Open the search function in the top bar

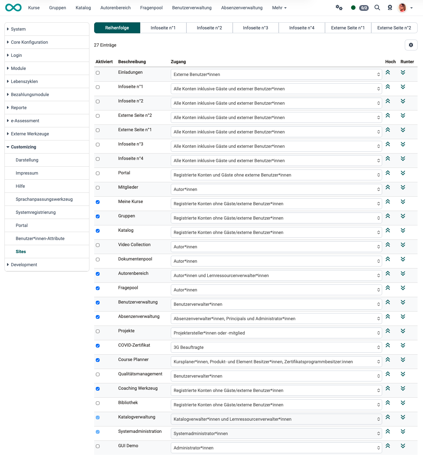coord(377,7)
